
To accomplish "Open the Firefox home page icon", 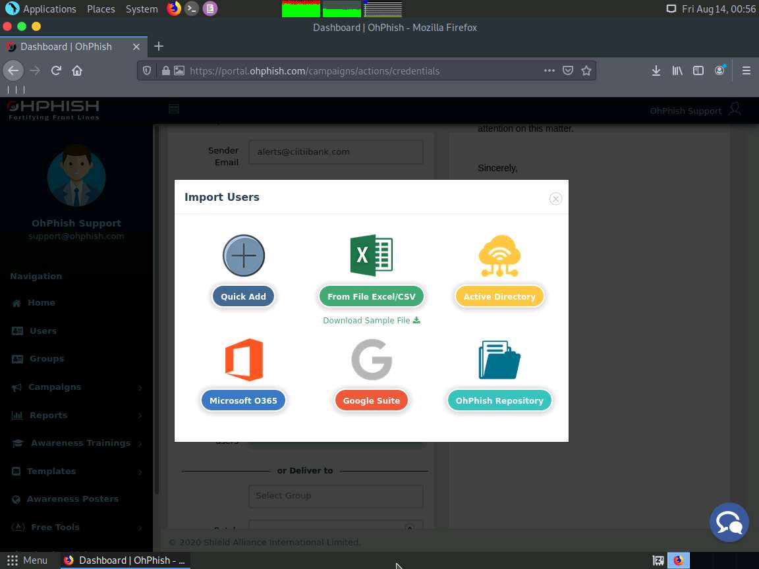I will (x=77, y=70).
